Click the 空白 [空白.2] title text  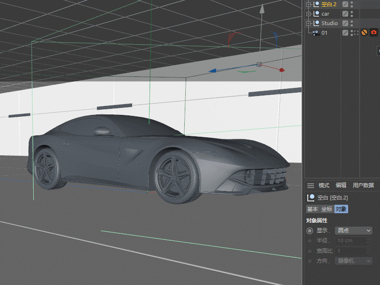point(332,198)
